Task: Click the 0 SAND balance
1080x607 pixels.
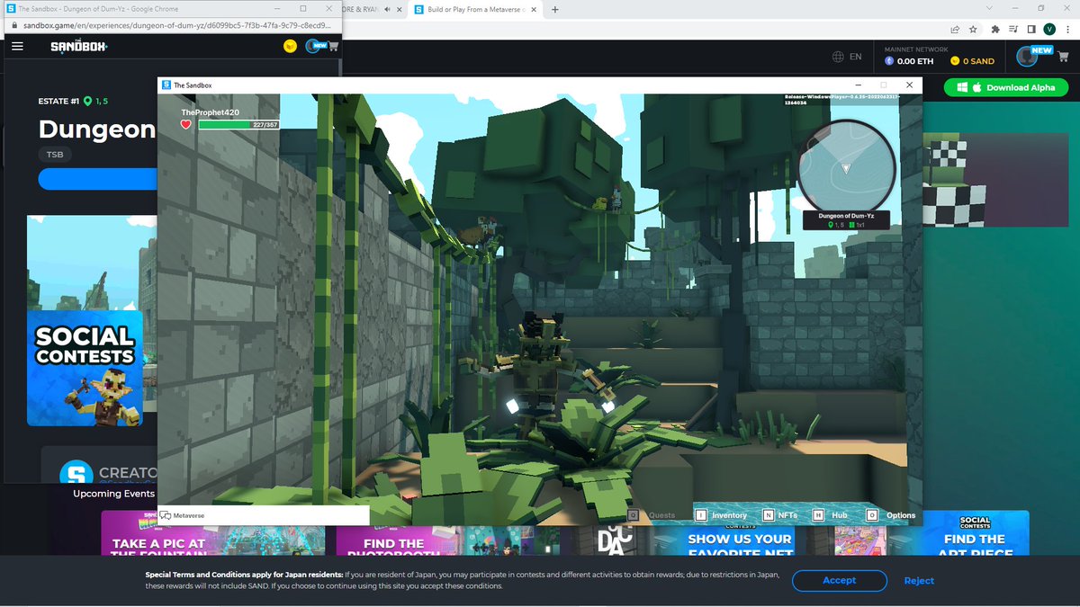Action: 971,61
